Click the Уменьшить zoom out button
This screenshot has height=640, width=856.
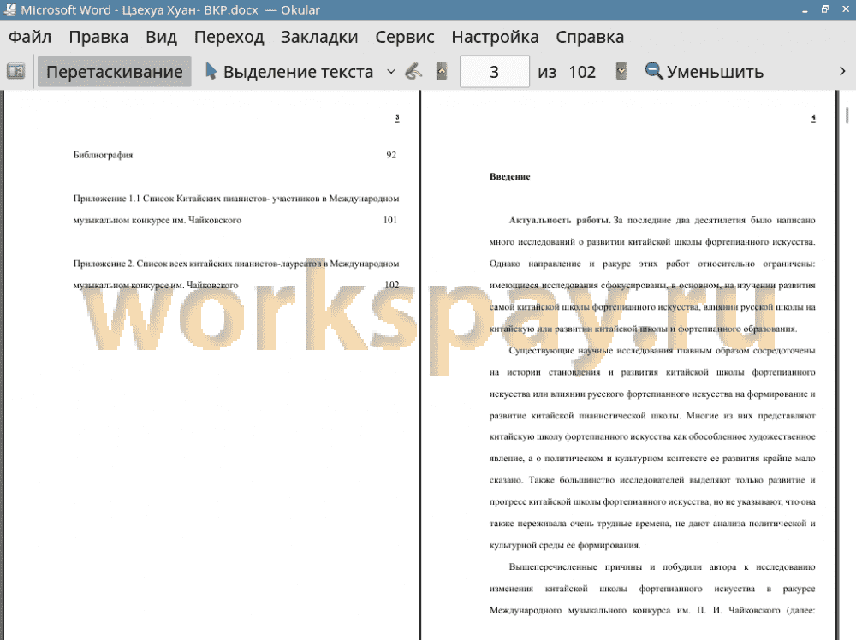click(704, 72)
